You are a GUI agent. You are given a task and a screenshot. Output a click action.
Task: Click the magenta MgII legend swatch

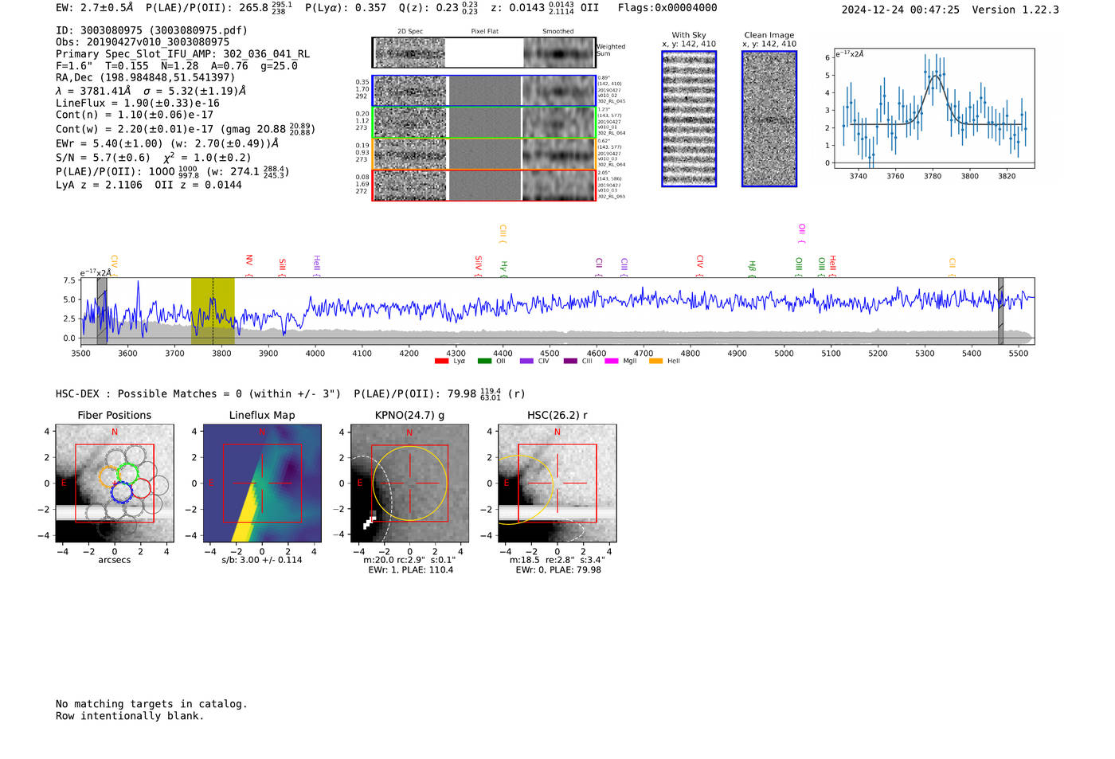coord(611,362)
